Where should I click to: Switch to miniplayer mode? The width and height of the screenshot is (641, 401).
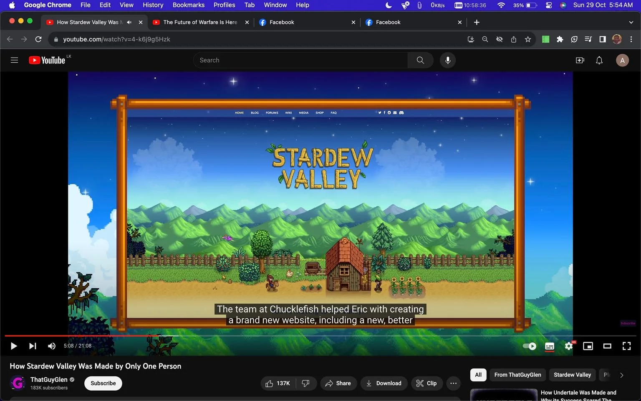tap(588, 346)
